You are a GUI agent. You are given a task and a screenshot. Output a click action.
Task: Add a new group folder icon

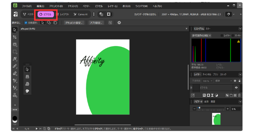click(x=231, y=95)
